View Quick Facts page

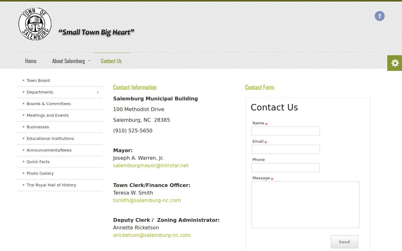click(x=38, y=162)
